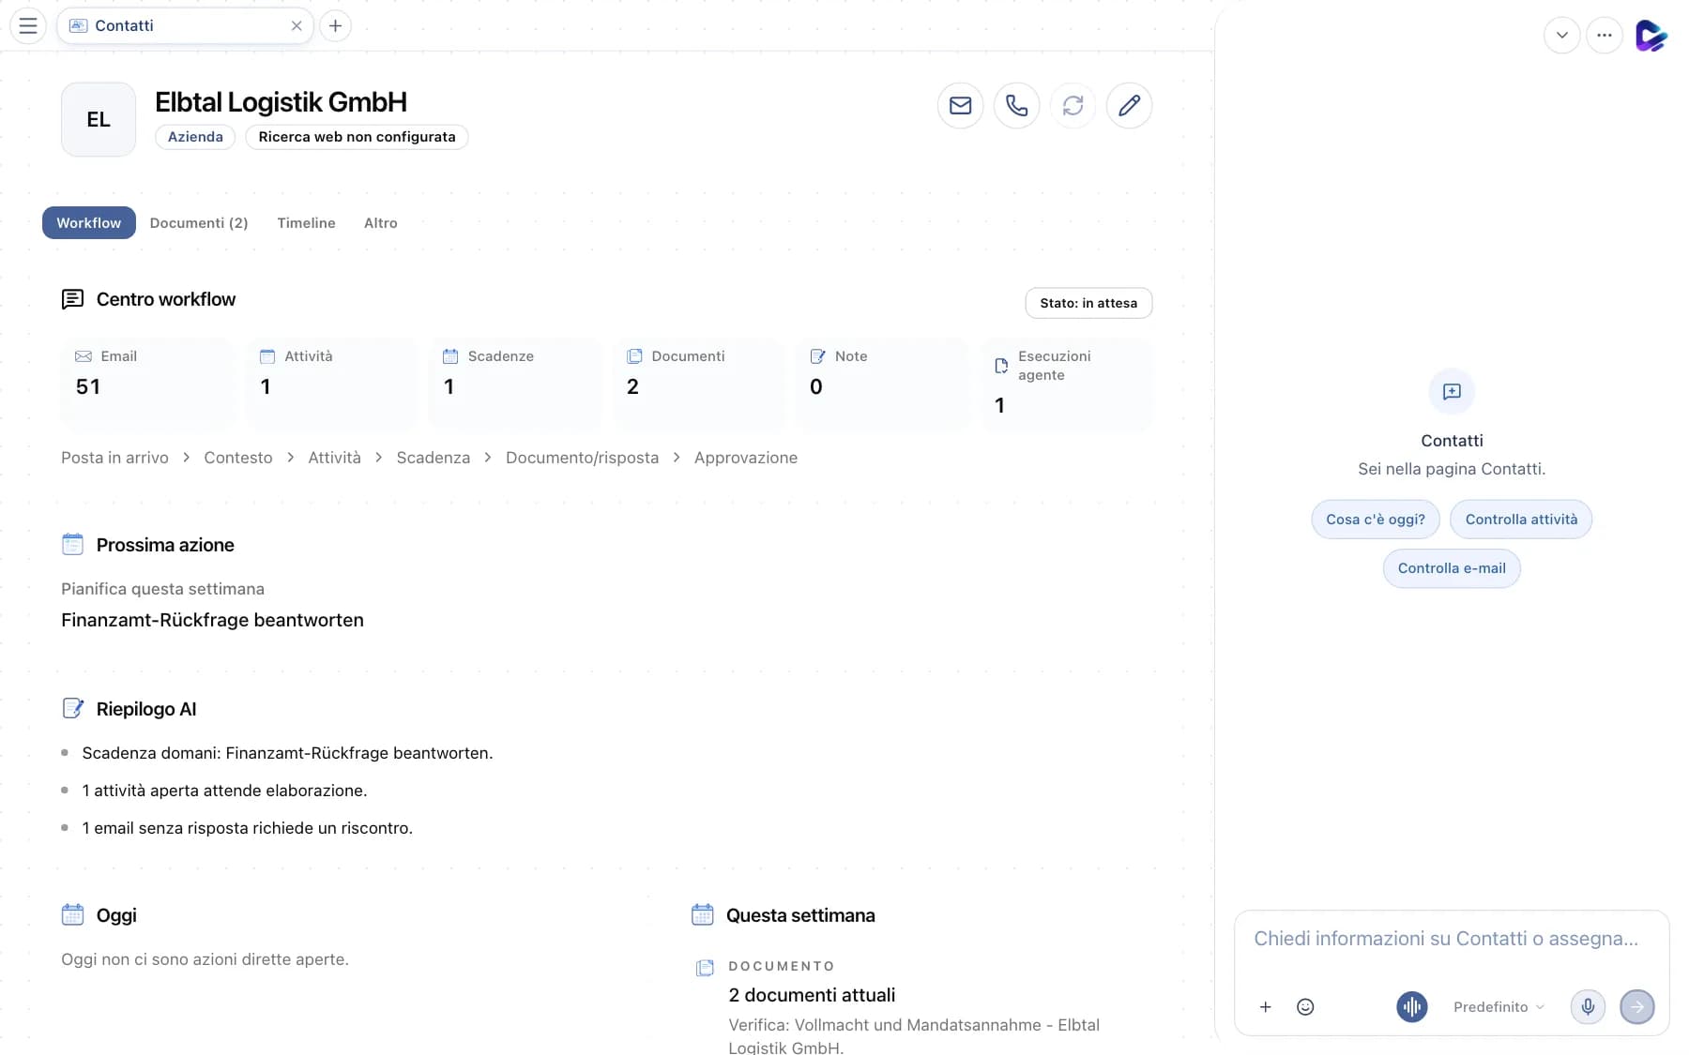Viewport: 1689px width, 1055px height.
Task: Click the Documento item icon
Action: coord(705,968)
